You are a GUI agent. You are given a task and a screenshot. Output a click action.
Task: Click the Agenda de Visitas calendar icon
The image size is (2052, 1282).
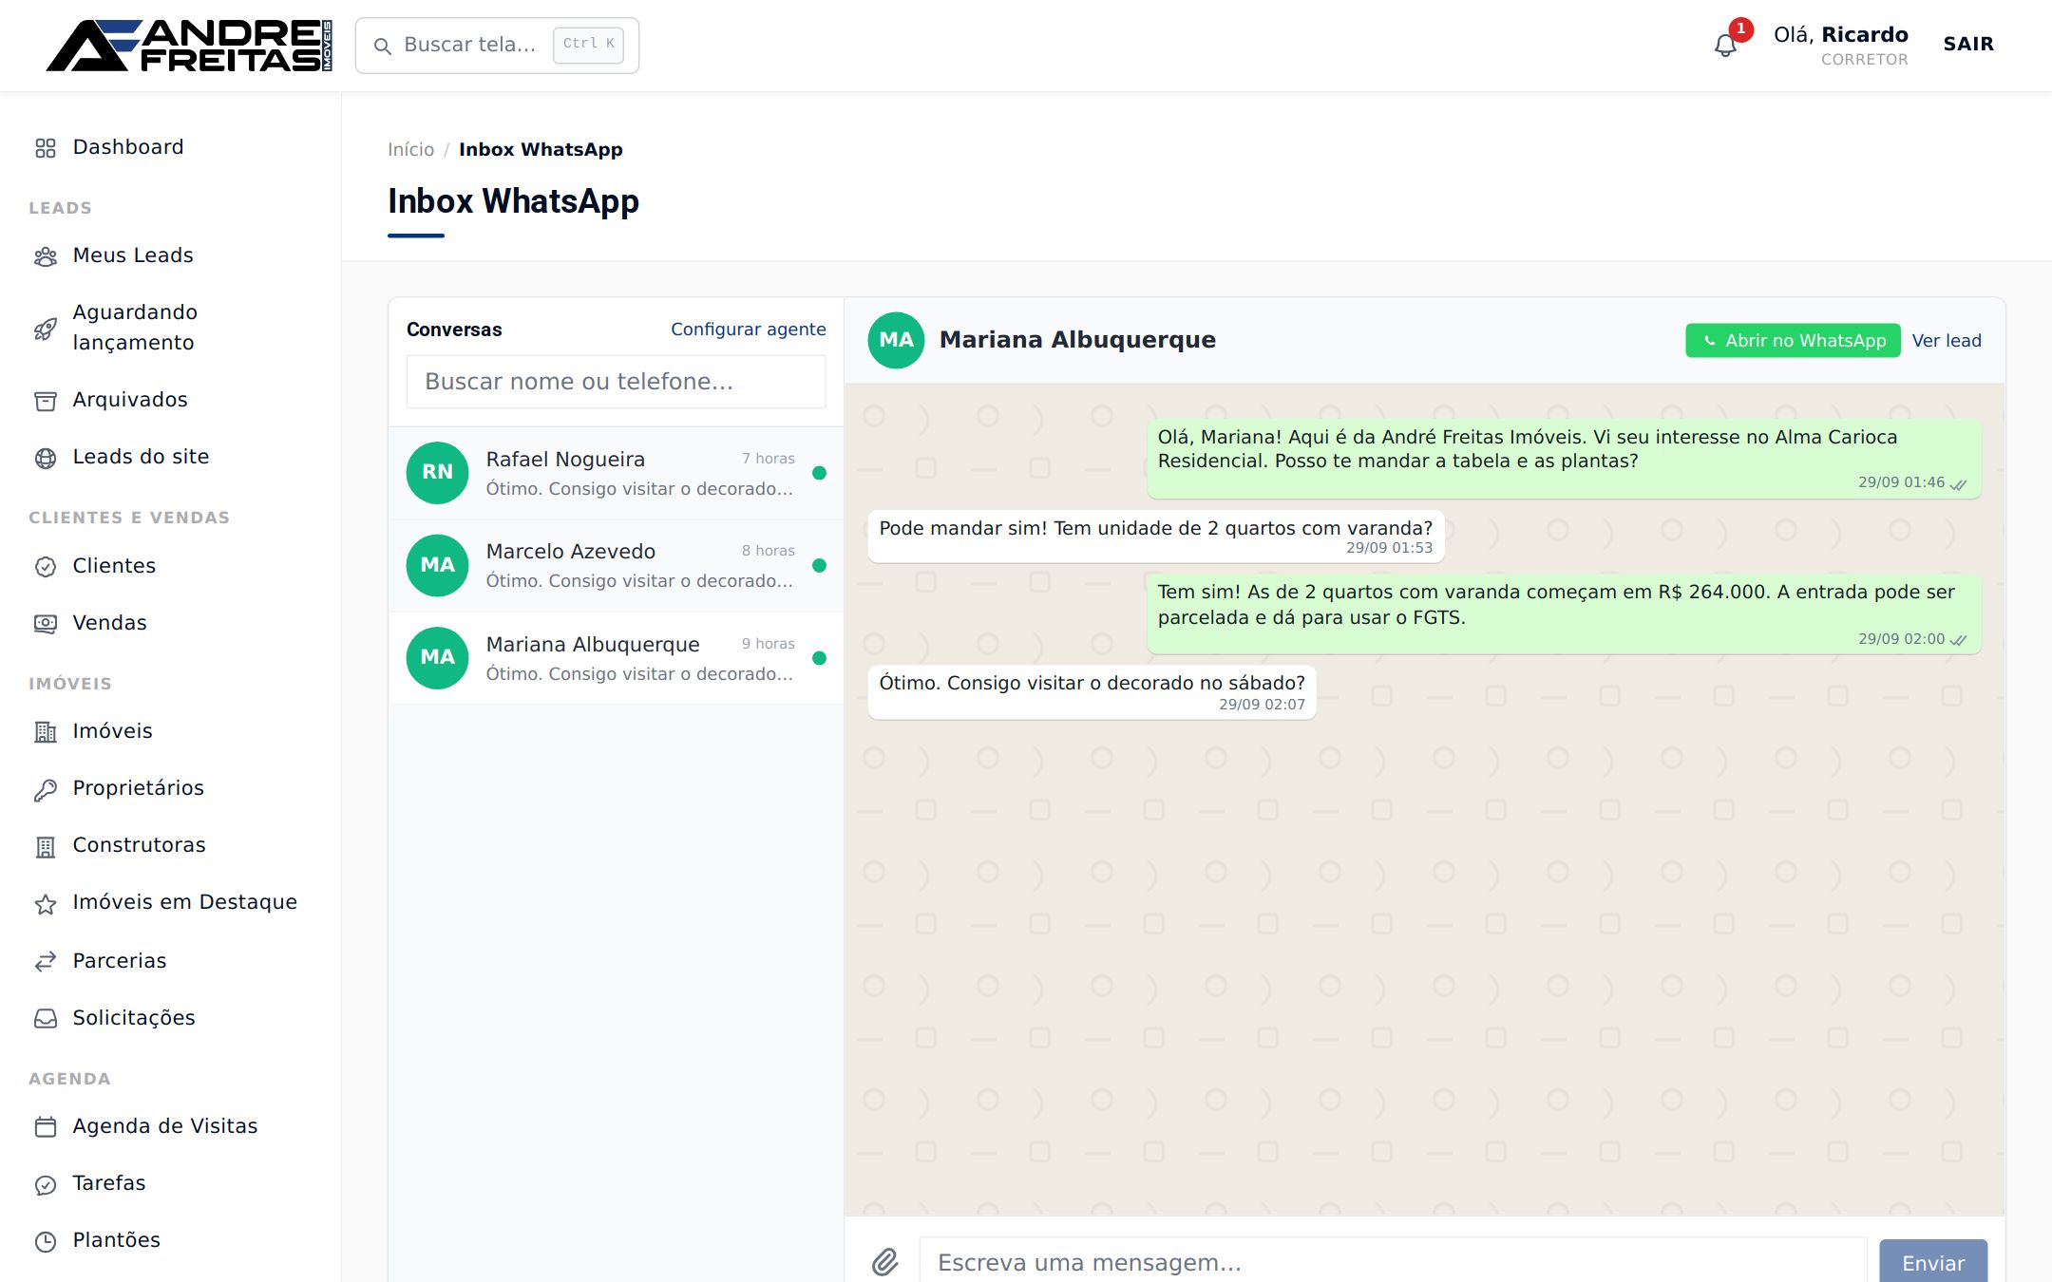(x=46, y=1127)
